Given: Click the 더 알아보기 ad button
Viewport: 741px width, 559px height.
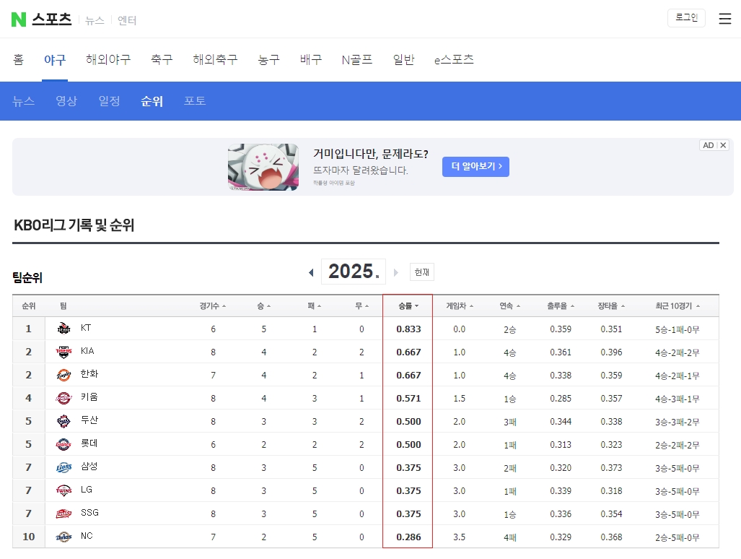Looking at the screenshot, I should point(476,166).
